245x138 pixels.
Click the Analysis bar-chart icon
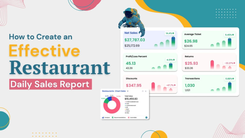point(103,118)
